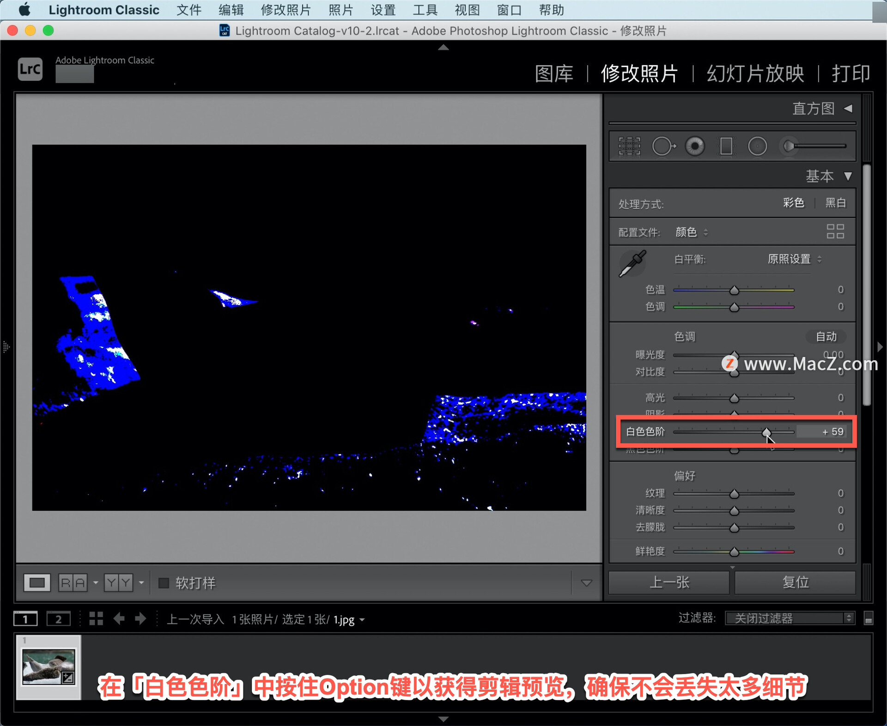Switch to Before/After RA view
The width and height of the screenshot is (887, 726).
[73, 583]
